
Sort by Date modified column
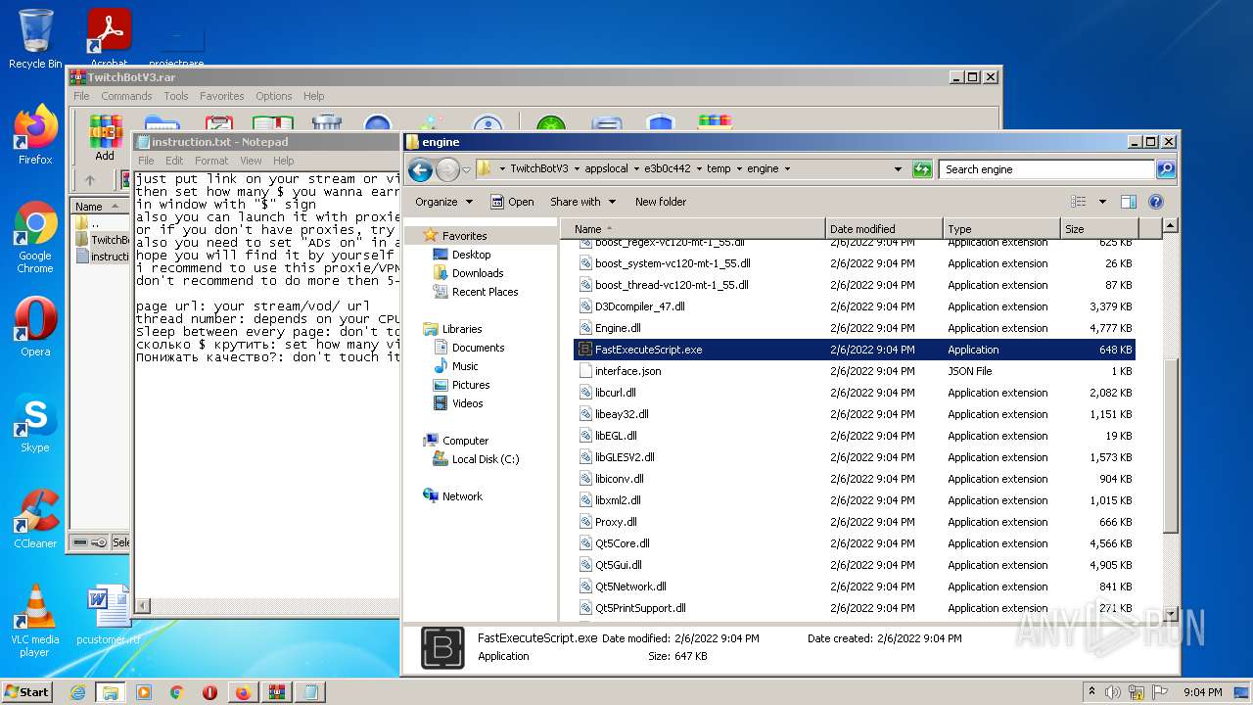pyautogui.click(x=884, y=229)
